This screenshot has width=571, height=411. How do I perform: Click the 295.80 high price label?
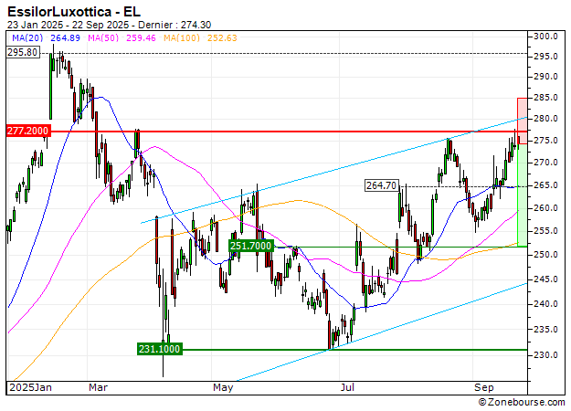point(23,53)
